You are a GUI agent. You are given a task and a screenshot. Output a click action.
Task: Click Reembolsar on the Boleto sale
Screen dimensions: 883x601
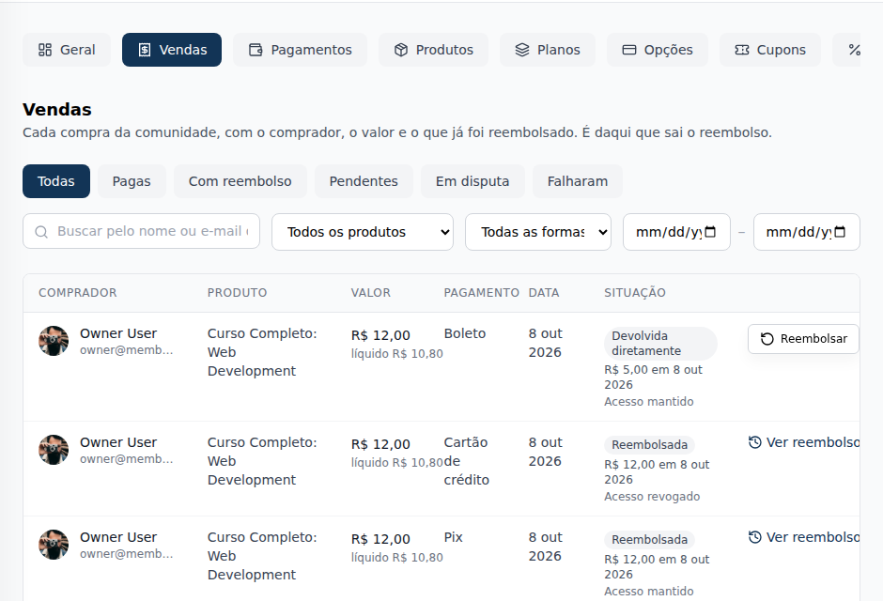[803, 339]
